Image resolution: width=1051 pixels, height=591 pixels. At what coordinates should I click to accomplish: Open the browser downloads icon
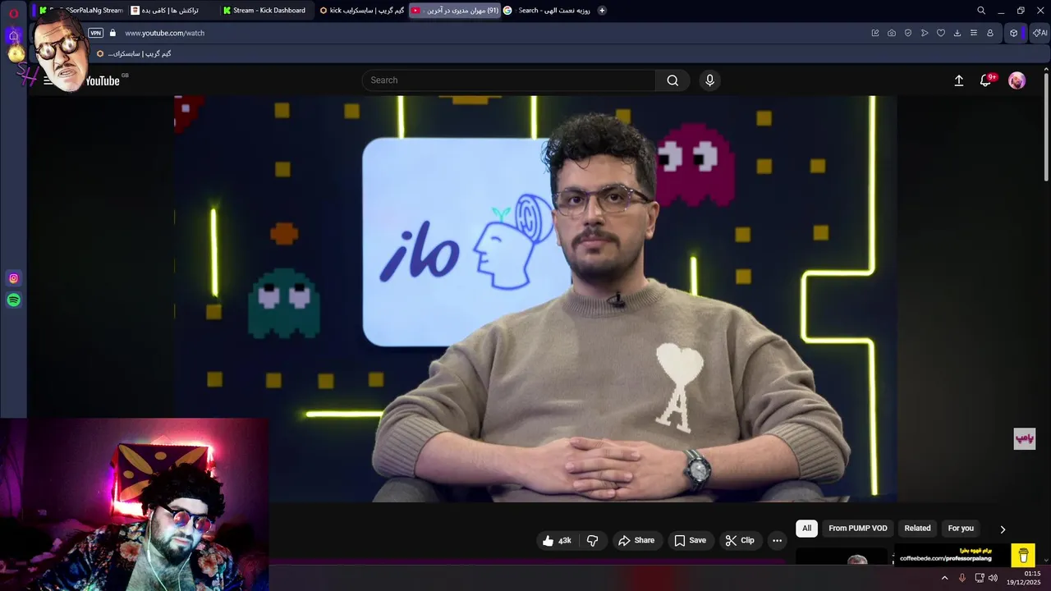point(957,33)
